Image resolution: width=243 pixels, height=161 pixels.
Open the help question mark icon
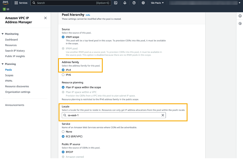click(134, 3)
